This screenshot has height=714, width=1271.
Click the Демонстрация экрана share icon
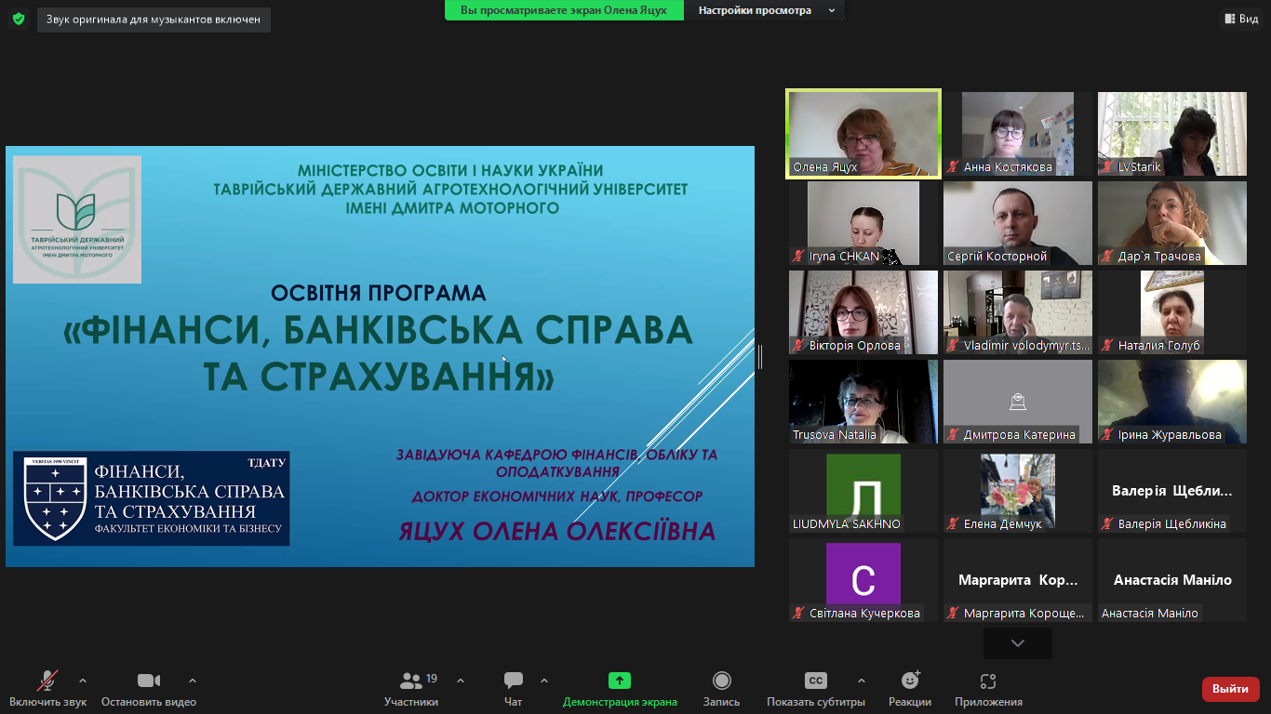[x=619, y=680]
